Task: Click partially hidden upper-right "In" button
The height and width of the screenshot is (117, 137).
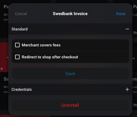Action: pos(135,32)
